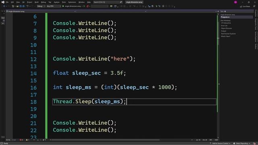Open the Tools menu
The width and height of the screenshot is (258, 145).
64,2
